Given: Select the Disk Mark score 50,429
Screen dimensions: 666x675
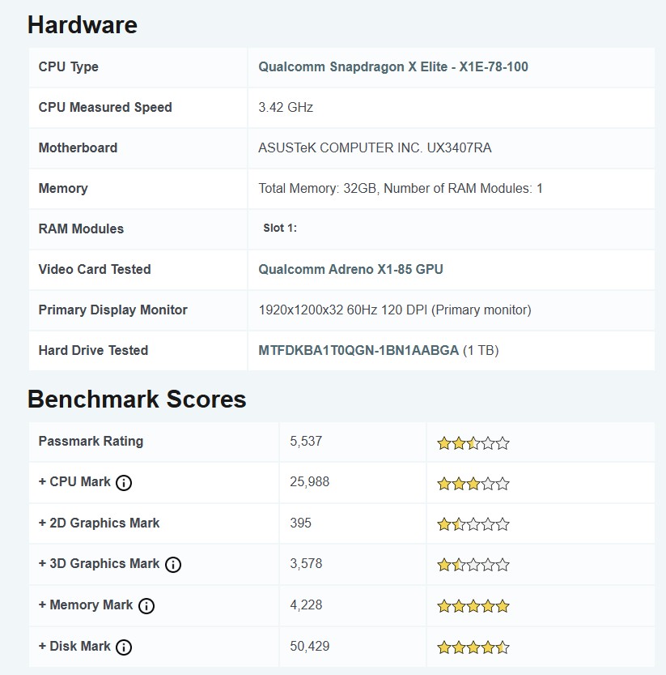Looking at the screenshot, I should point(309,647).
